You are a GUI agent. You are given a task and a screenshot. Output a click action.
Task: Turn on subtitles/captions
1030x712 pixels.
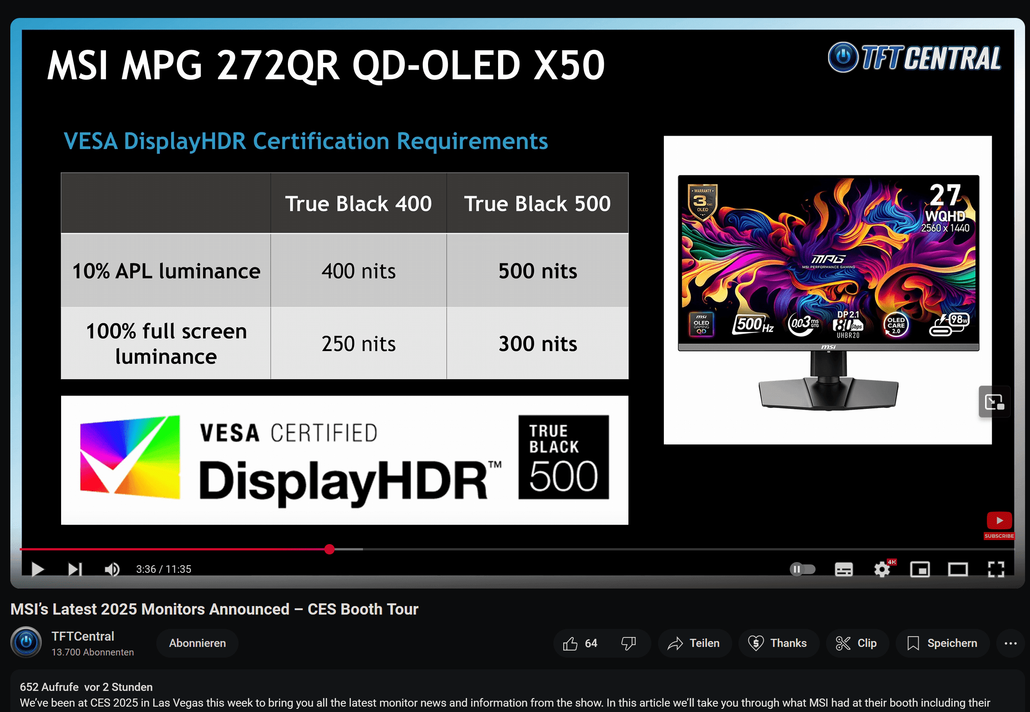pyautogui.click(x=844, y=569)
